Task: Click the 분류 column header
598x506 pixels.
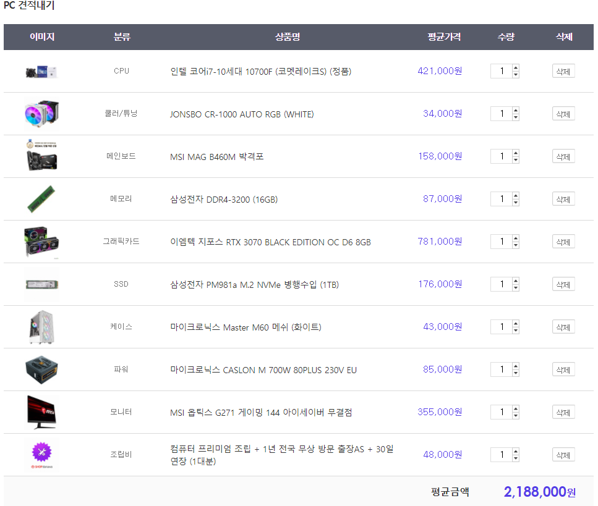Action: click(122, 37)
